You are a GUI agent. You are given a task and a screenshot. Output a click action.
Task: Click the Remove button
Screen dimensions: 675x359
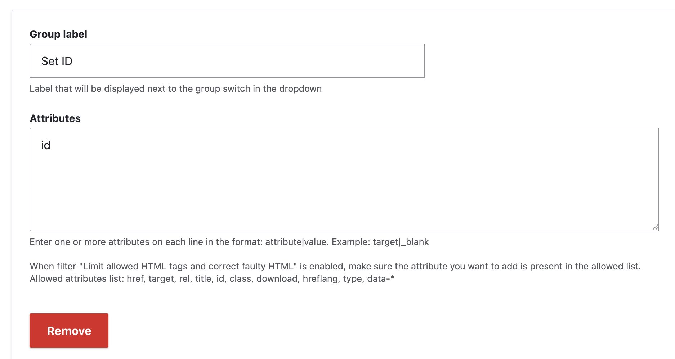69,331
